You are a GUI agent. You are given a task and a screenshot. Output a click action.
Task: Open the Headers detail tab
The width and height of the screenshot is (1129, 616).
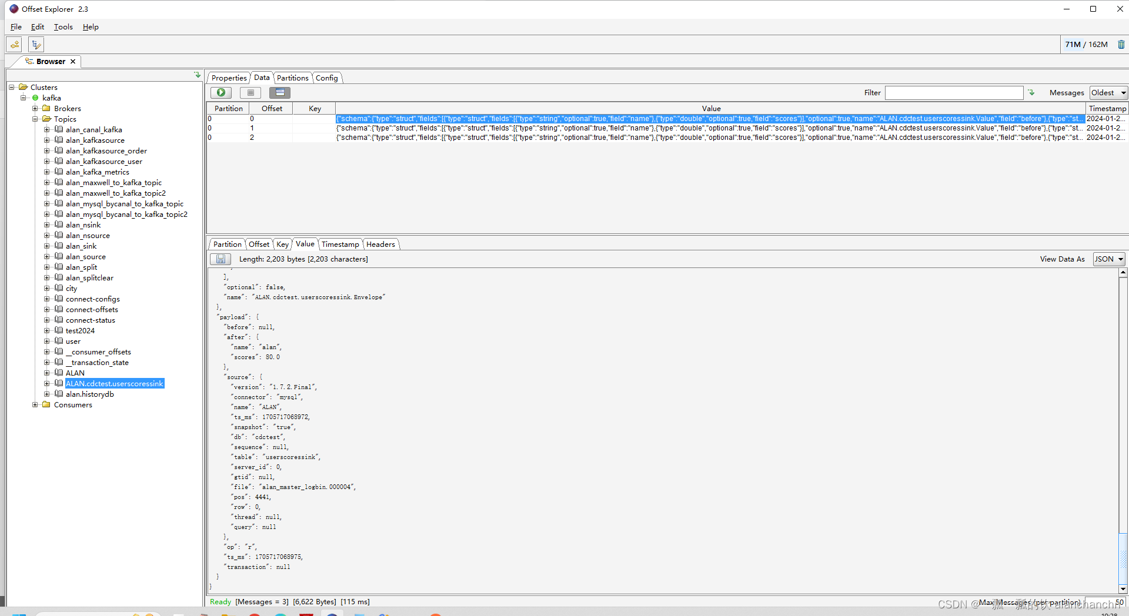click(380, 245)
